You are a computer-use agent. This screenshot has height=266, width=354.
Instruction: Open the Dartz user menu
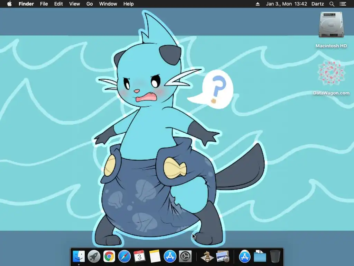[x=318, y=4]
